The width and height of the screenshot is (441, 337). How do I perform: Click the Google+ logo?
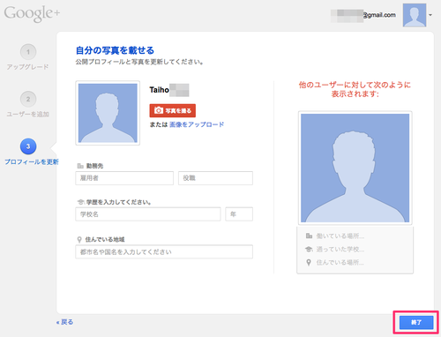(32, 13)
